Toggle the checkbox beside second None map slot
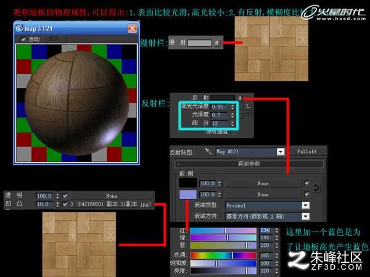370x277 pixels. point(306,194)
